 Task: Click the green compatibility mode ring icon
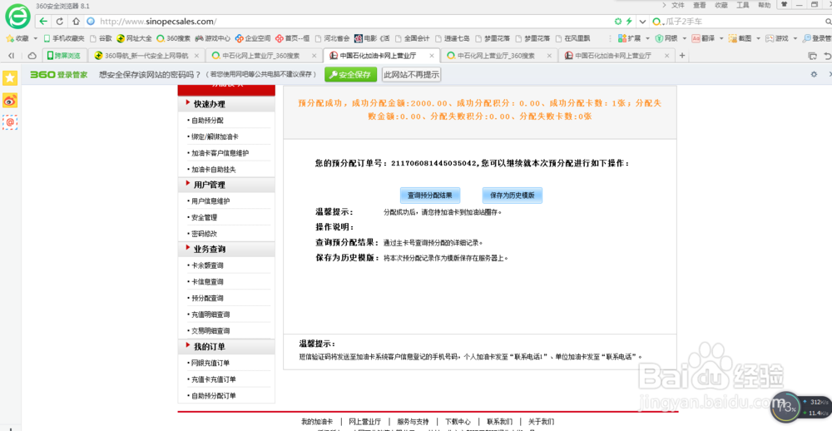point(617,22)
